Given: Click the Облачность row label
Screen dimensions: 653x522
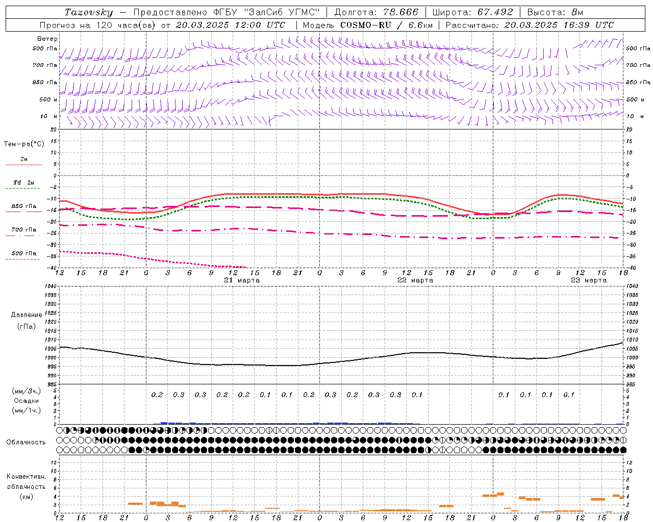Looking at the screenshot, I should 26,442.
